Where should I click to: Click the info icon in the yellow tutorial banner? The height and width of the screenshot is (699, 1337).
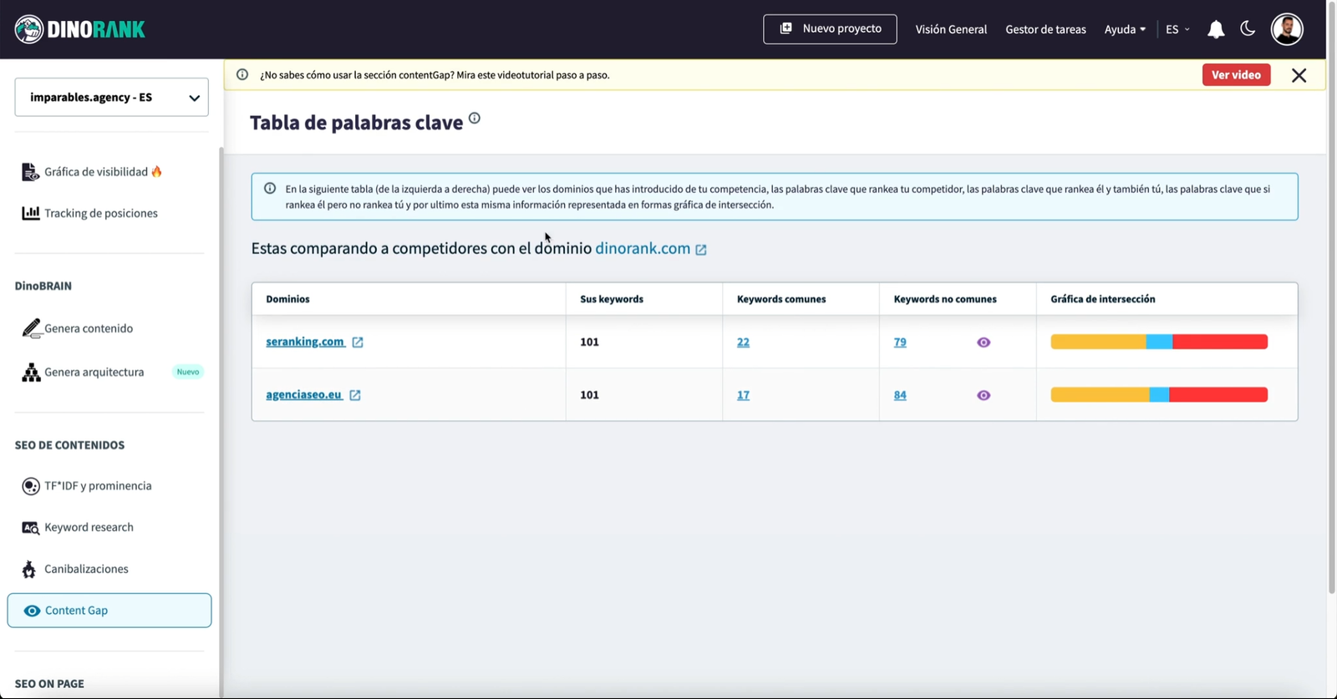tap(242, 74)
